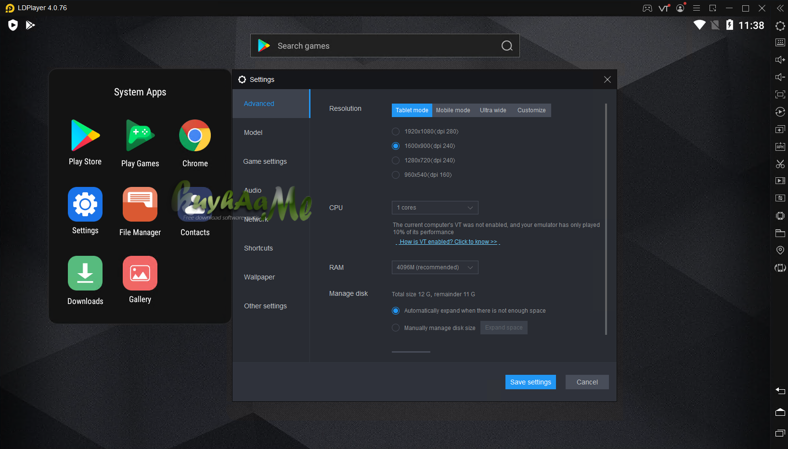Open video recorder sidebar icon
Screen dimensions: 788x449
coord(780,181)
